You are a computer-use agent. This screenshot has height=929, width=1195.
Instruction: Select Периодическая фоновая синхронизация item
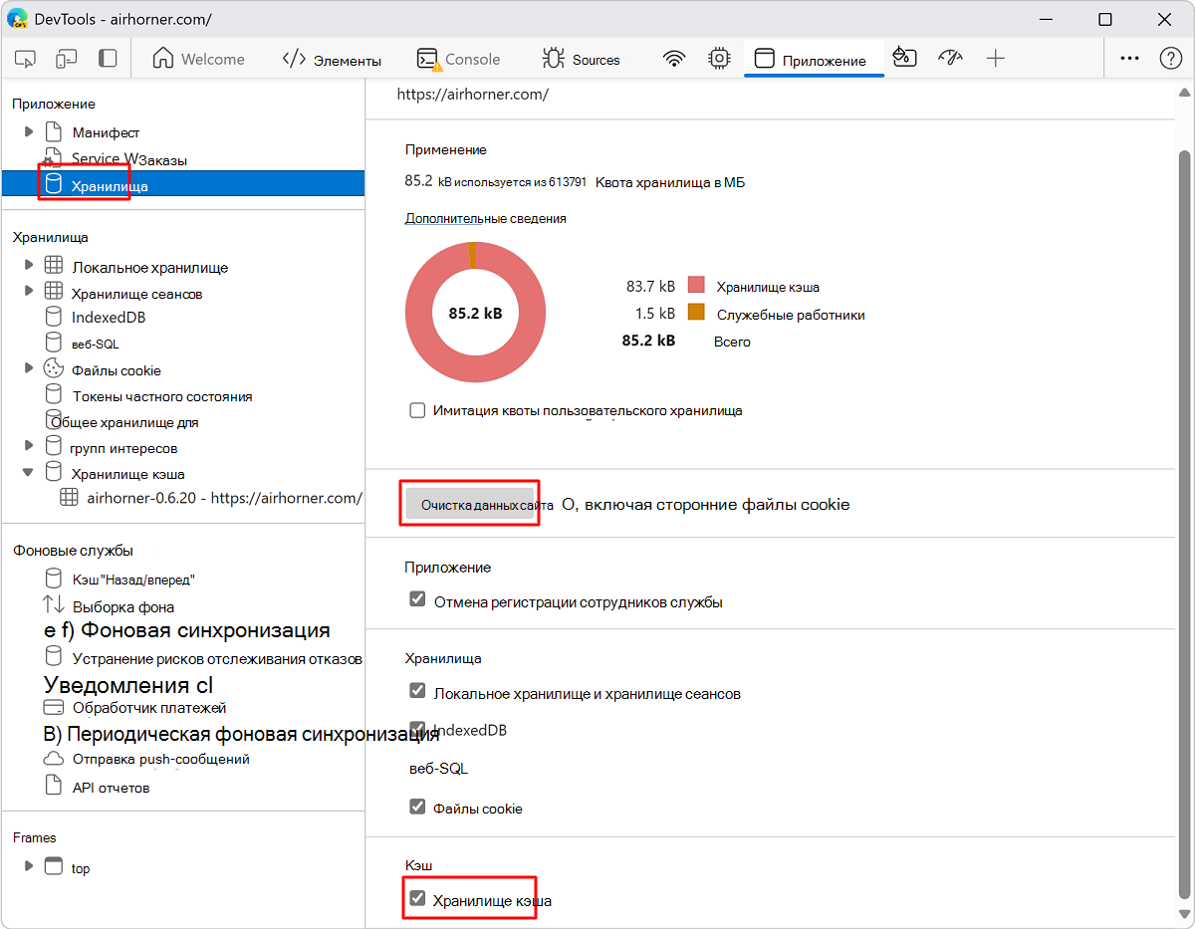pyautogui.click(x=242, y=735)
